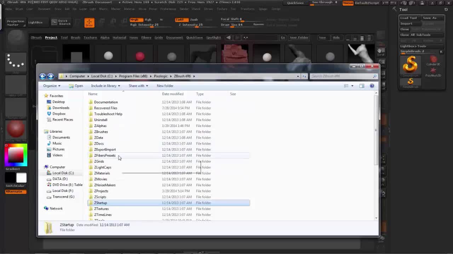Select the ZProjects folder row
453x254 pixels.
168,191
